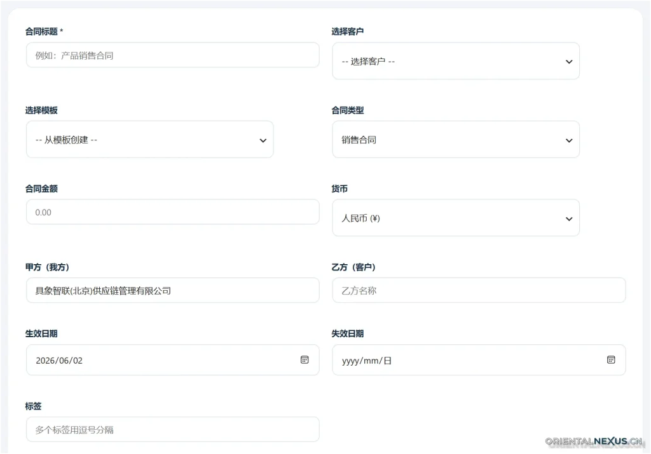Click the 选择模板 label
The width and height of the screenshot is (651, 454).
coord(41,110)
